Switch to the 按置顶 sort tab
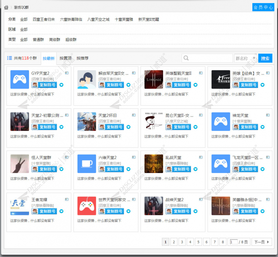Screen dimensions: 278x257 (66, 58)
